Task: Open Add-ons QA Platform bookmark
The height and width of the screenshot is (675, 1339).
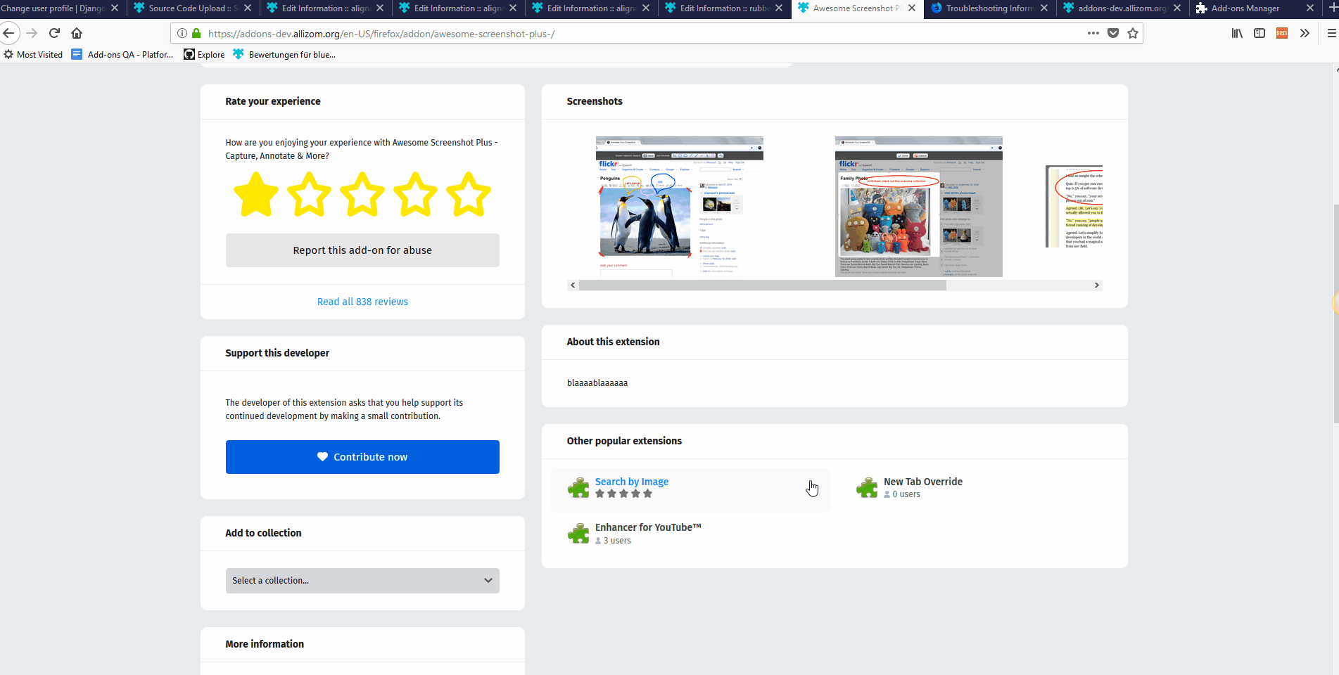Action: 122,54
